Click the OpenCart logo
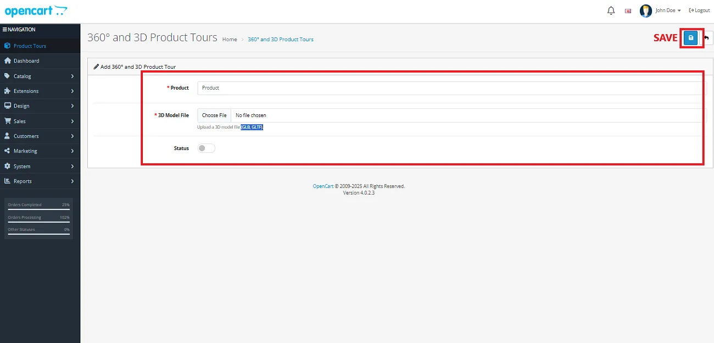Image resolution: width=714 pixels, height=343 pixels. 36,11
